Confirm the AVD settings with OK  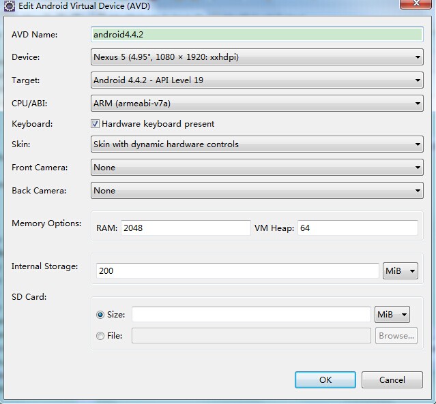[x=325, y=380]
